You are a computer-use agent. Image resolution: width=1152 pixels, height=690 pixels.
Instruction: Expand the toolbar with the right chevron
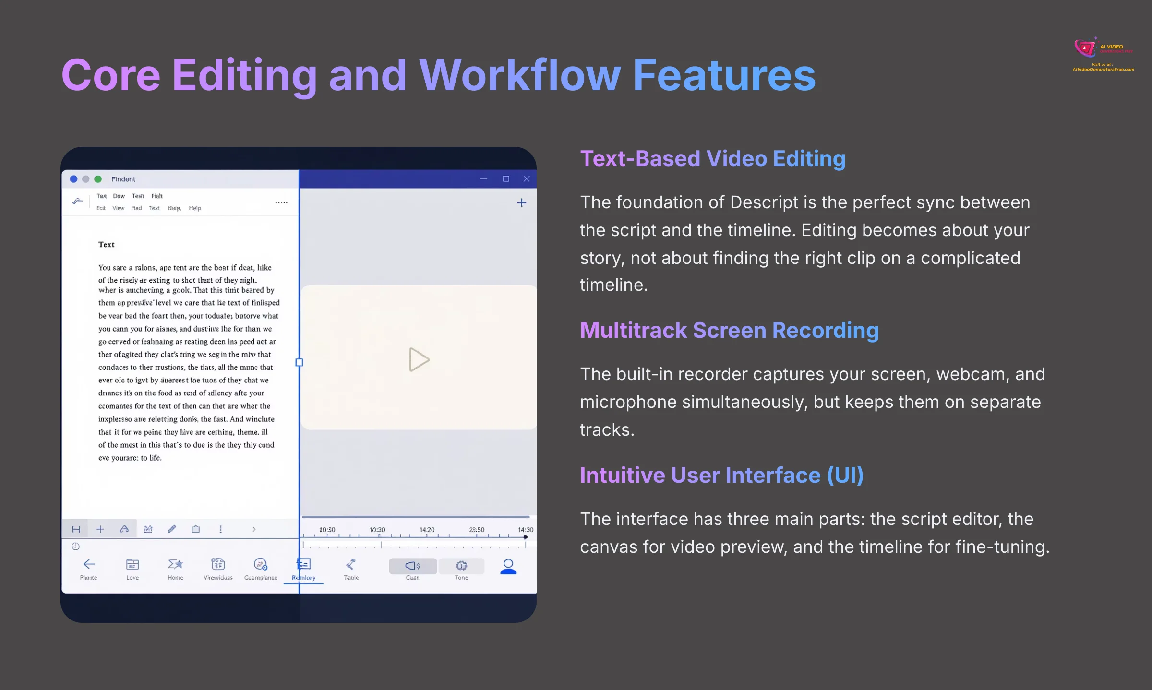tap(254, 529)
